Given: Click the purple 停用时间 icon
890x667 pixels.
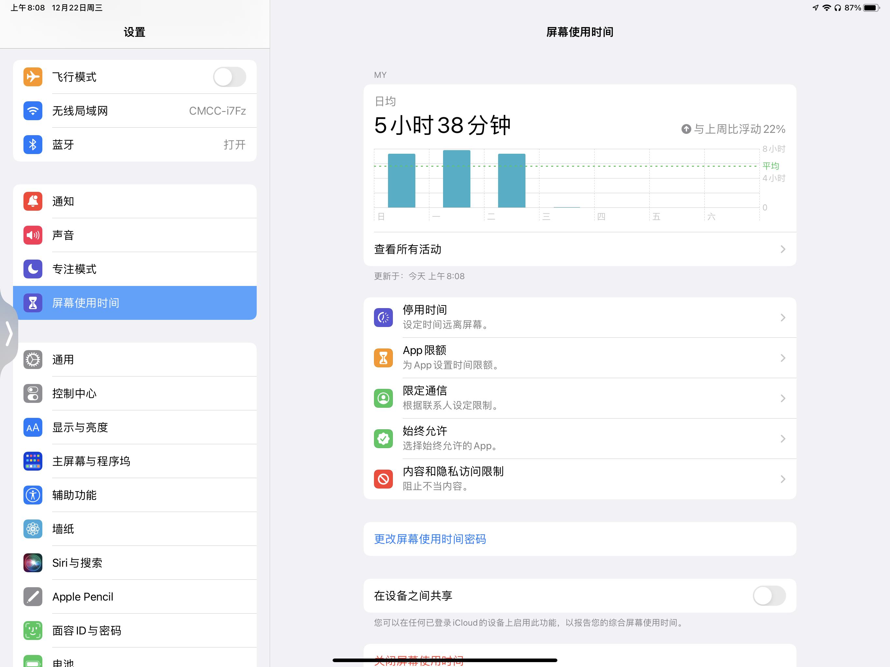Looking at the screenshot, I should coord(383,318).
